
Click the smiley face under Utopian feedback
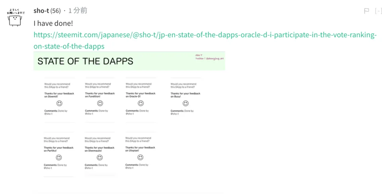[140, 158]
